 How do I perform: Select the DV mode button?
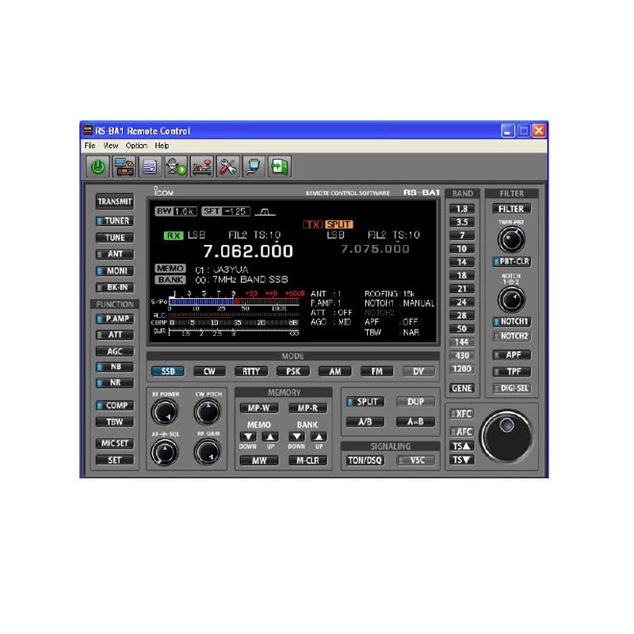(418, 371)
